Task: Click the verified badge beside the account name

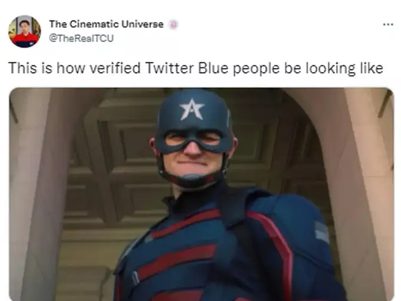Action: tap(173, 25)
